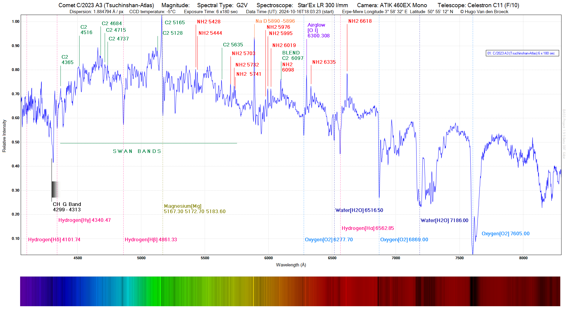578x314 pixels.
Task: Select the SWAN BANDS text label
Action: click(x=137, y=151)
